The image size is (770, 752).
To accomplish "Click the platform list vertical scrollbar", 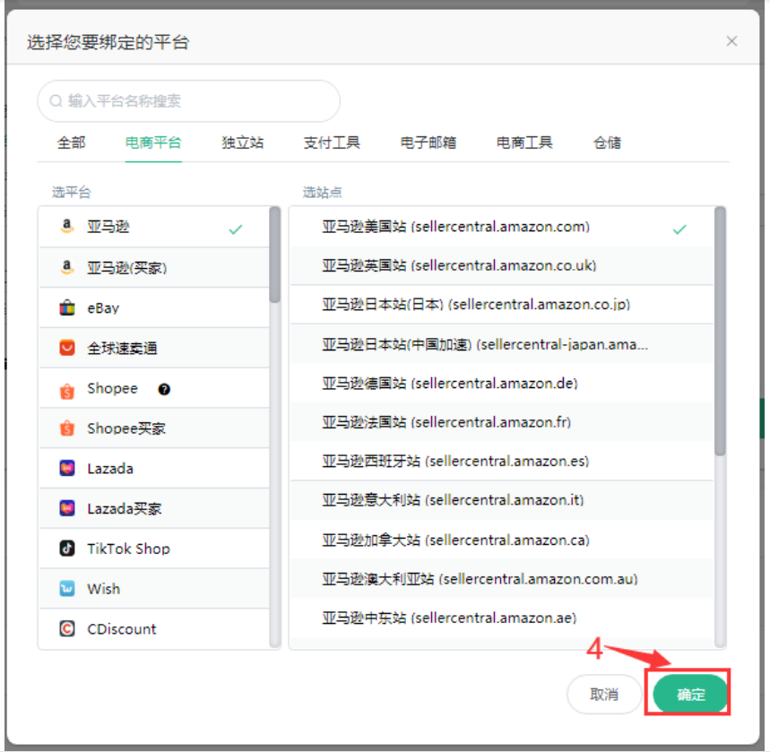I will [x=274, y=255].
